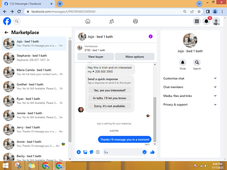Open the emoji picker smiley
This screenshot has width=227, height=170.
tap(144, 152)
